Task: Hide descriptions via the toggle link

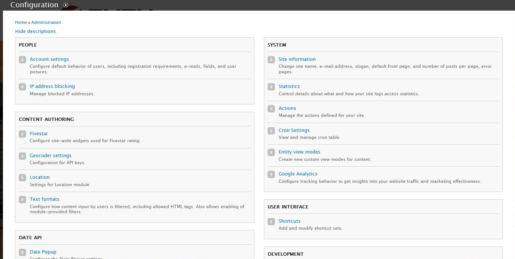Action: 35,32
